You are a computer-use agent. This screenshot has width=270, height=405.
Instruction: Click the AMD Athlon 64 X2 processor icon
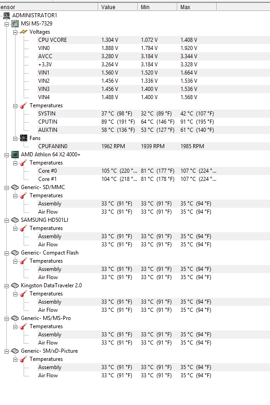(15, 155)
